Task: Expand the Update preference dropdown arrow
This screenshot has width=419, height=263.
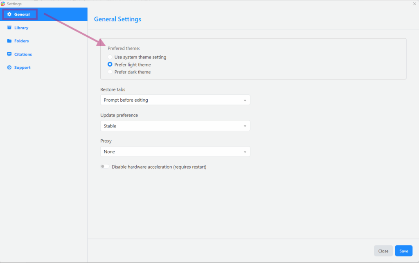Action: [245, 126]
